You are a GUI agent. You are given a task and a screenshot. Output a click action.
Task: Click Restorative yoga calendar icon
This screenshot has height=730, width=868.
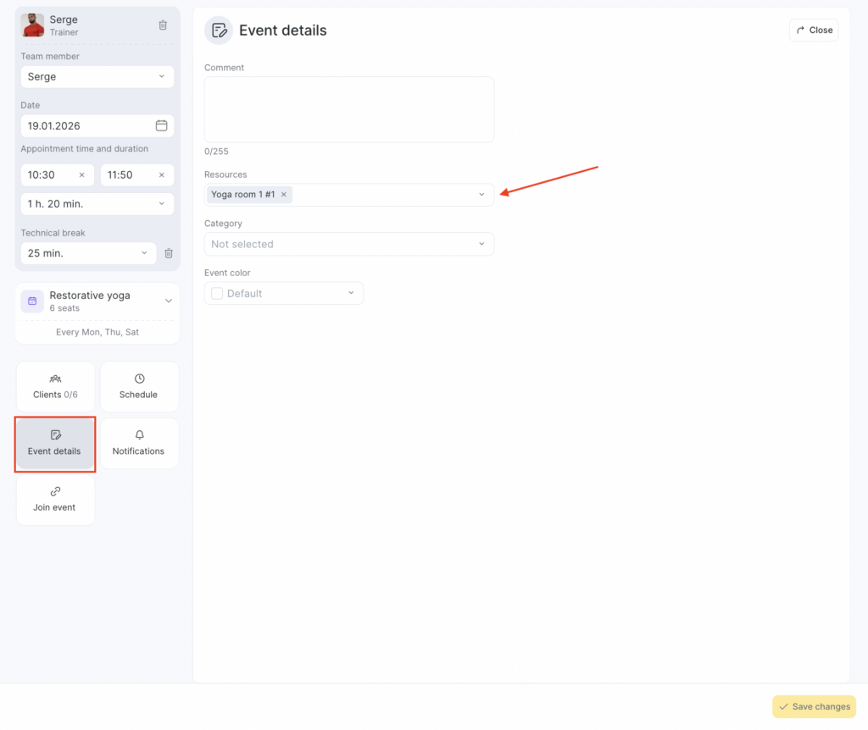pos(32,301)
